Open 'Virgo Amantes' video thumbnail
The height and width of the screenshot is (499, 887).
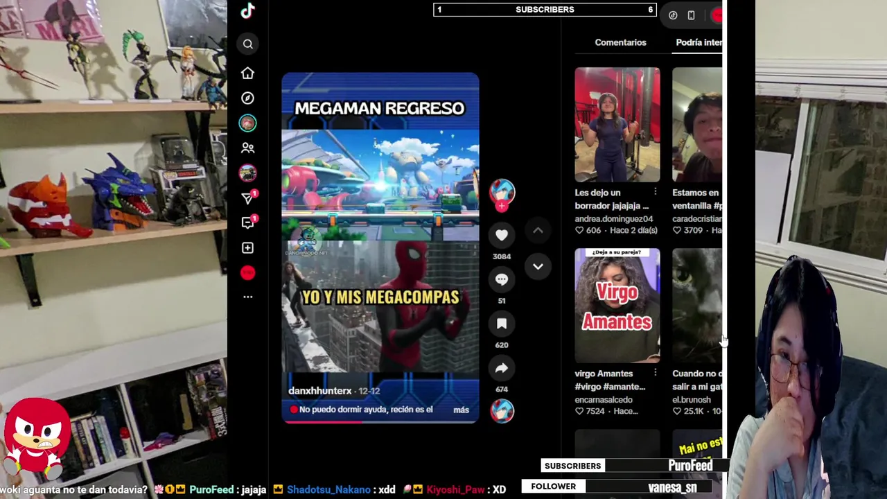617,306
